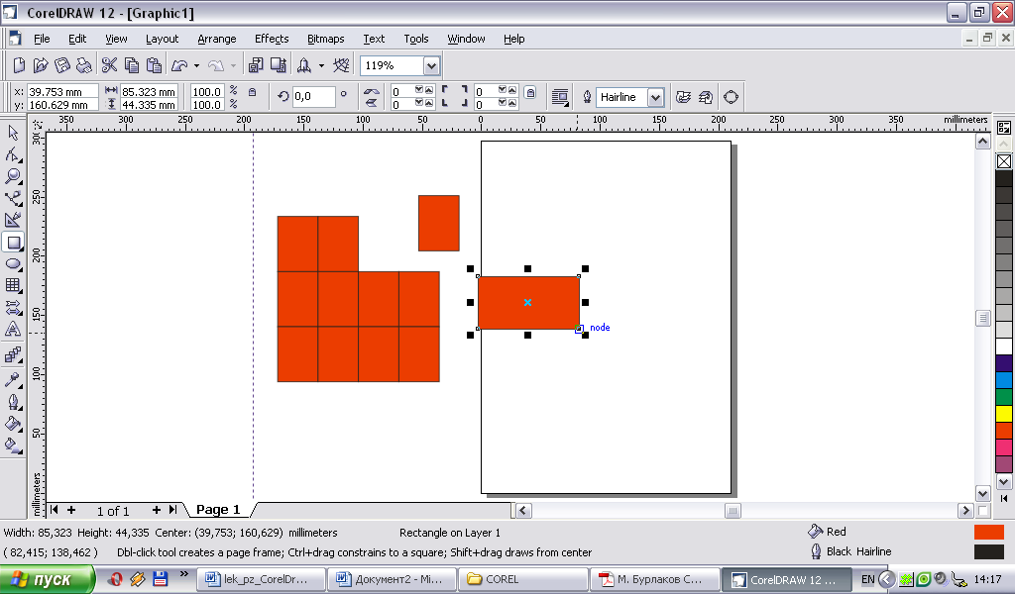Undo the last action
The image size is (1015, 594).
pos(179,65)
